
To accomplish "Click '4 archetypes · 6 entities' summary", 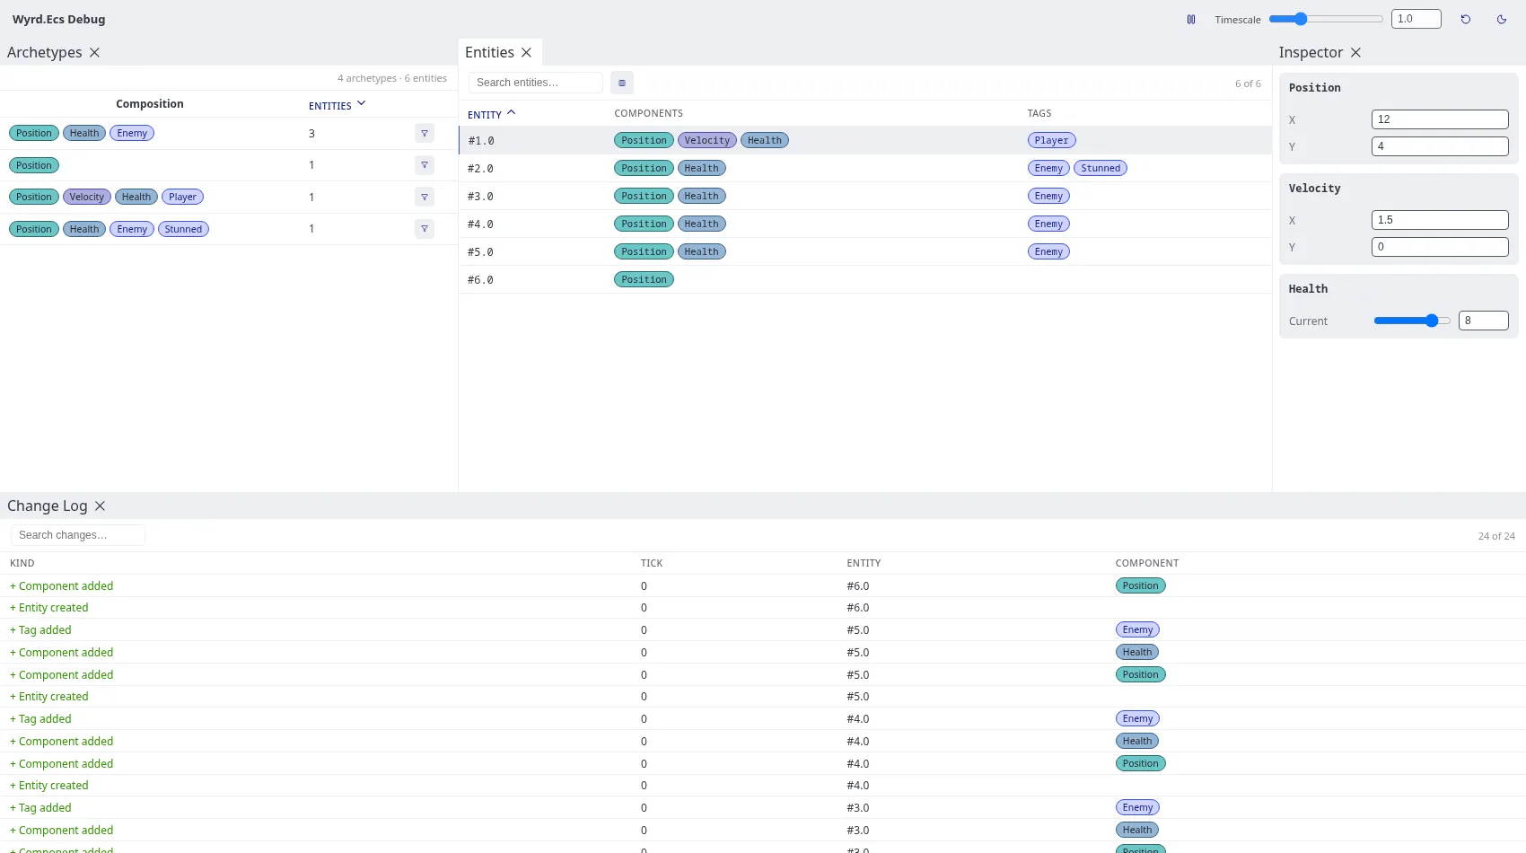I will point(392,78).
